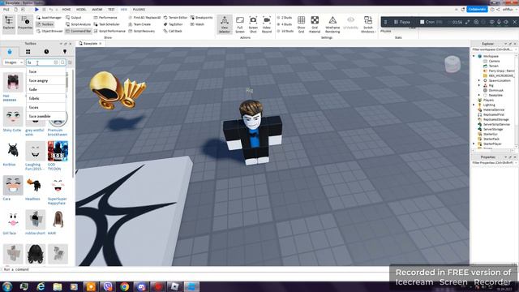Expand the Baseplate tree node in Explorer
The image size is (519, 292).
click(479, 95)
